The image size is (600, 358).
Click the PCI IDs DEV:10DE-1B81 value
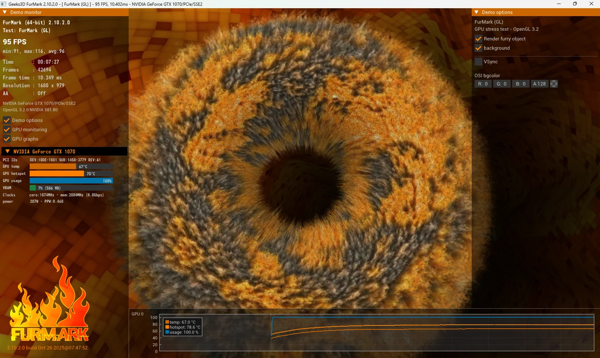tap(65, 160)
